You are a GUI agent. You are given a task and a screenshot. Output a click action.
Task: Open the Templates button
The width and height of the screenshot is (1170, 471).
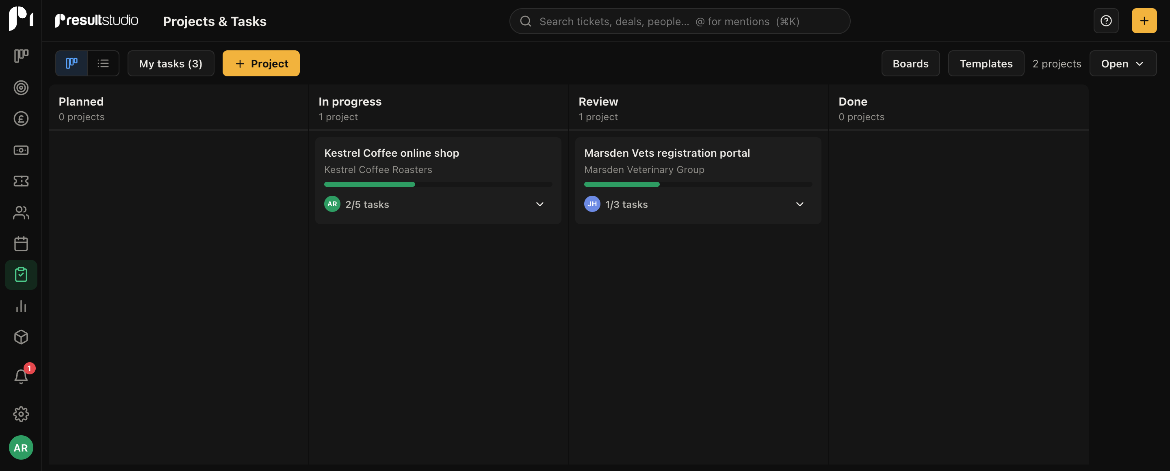(986, 63)
